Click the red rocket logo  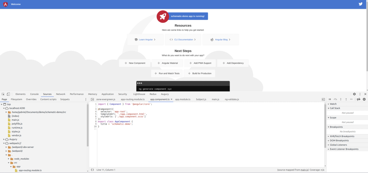163,16
